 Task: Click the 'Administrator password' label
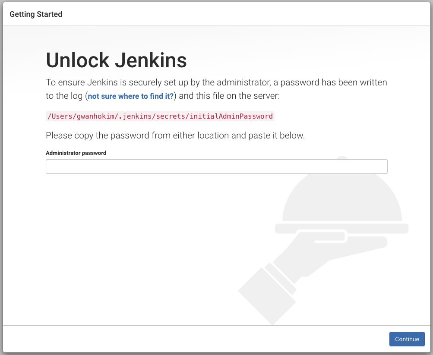click(x=76, y=153)
